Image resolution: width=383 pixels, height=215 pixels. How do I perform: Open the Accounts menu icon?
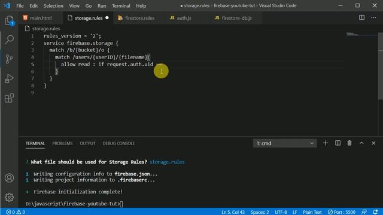[10, 178]
